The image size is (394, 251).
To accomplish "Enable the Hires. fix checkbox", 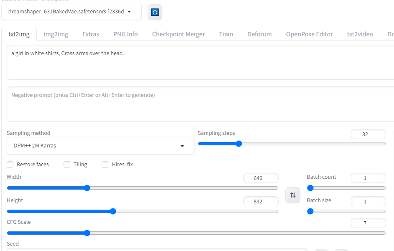I will point(105,165).
